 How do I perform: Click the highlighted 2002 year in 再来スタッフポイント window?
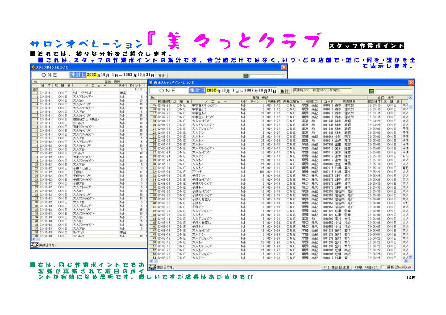(x=211, y=91)
